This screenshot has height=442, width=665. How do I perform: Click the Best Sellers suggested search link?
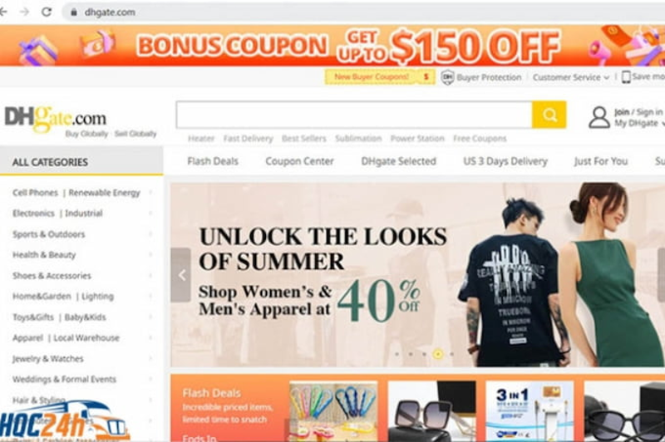(304, 139)
